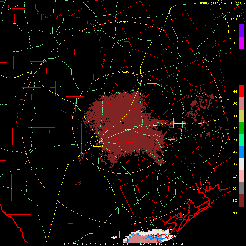Click the GR legend label
This screenshot has height=246, width=246.
pyautogui.click(x=235, y=103)
